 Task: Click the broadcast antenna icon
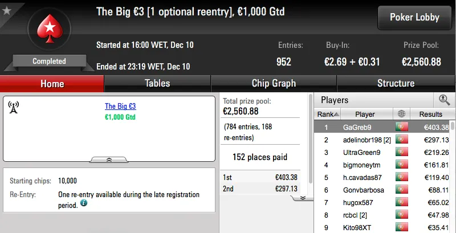pyautogui.click(x=14, y=107)
